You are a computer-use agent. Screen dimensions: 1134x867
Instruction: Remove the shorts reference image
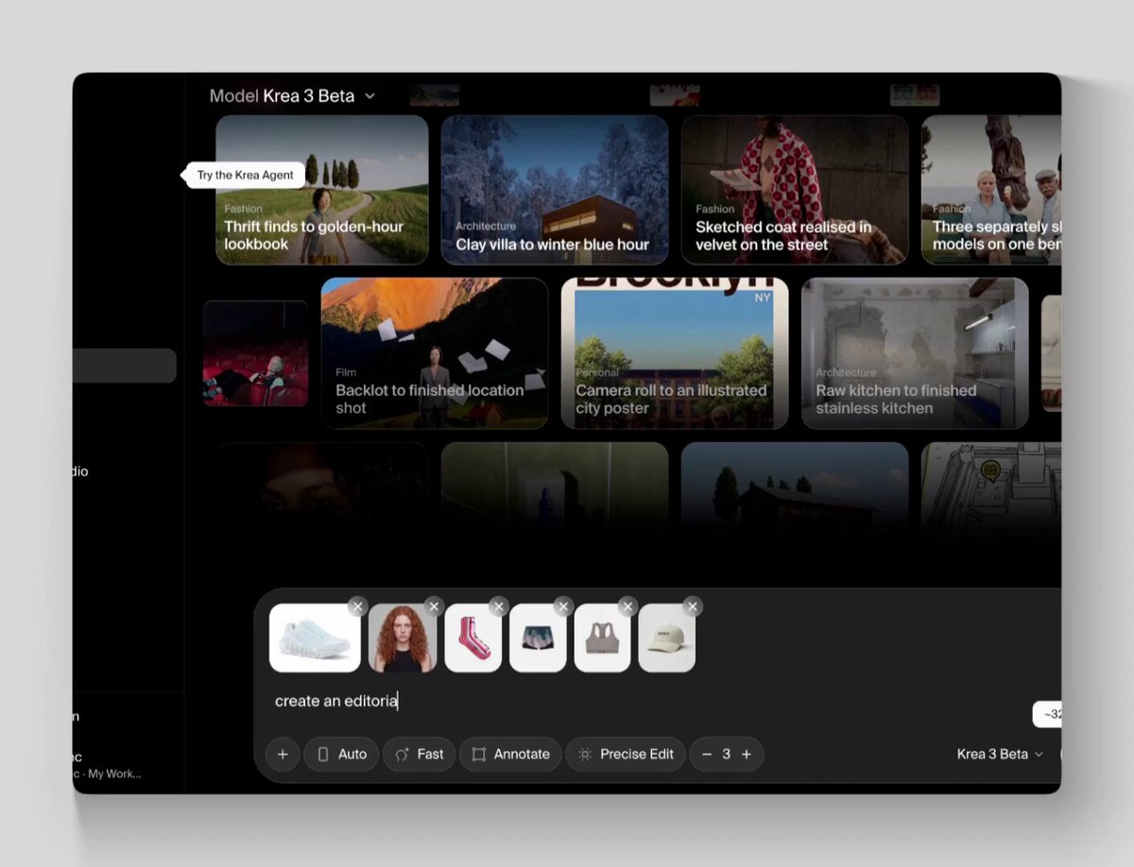tap(563, 606)
